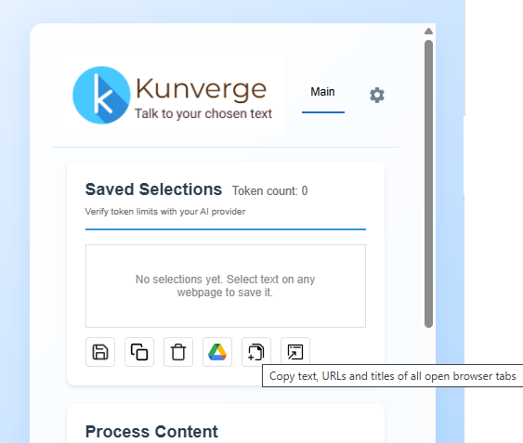The width and height of the screenshot is (523, 443).
Task: Click the empty 'No selections yet' box
Action: 226,286
